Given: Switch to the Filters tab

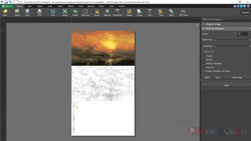Looking at the screenshot, I should [60, 6].
